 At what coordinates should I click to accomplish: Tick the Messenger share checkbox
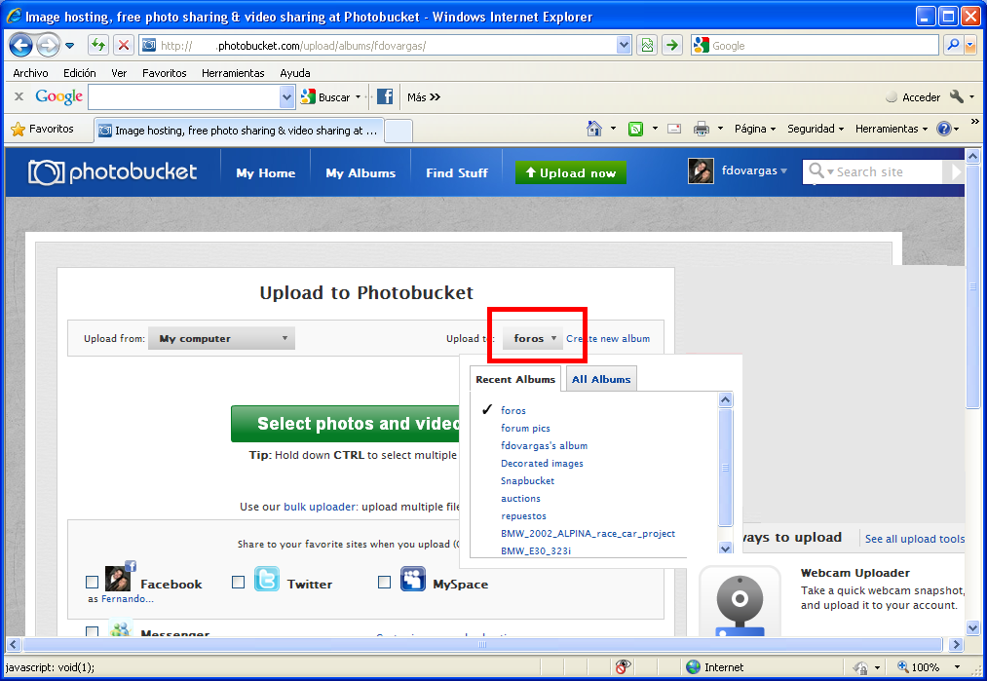[x=92, y=631]
